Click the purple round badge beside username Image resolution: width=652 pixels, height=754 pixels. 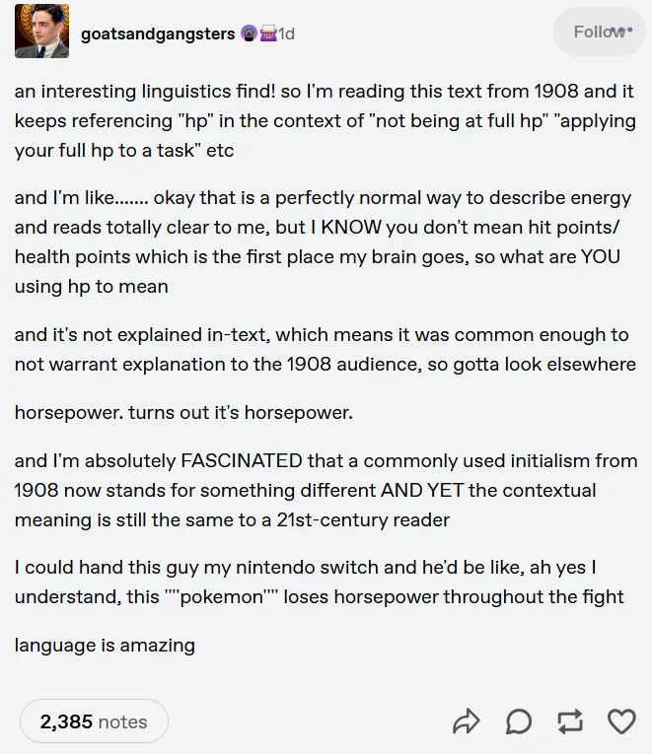pos(249,34)
